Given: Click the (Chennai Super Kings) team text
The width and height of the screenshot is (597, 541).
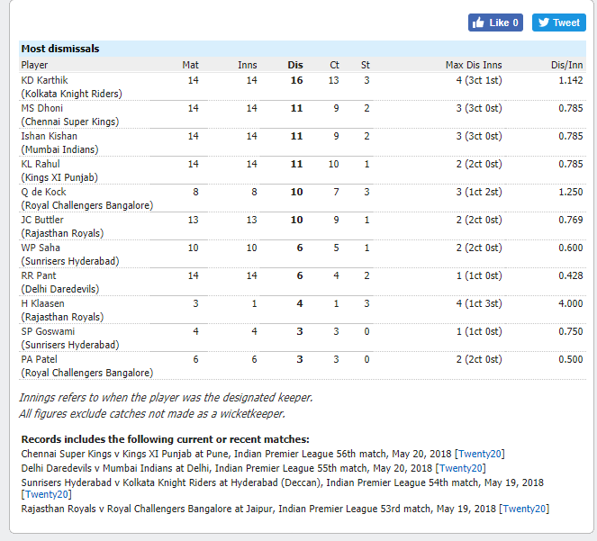Looking at the screenshot, I should pyautogui.click(x=70, y=122).
